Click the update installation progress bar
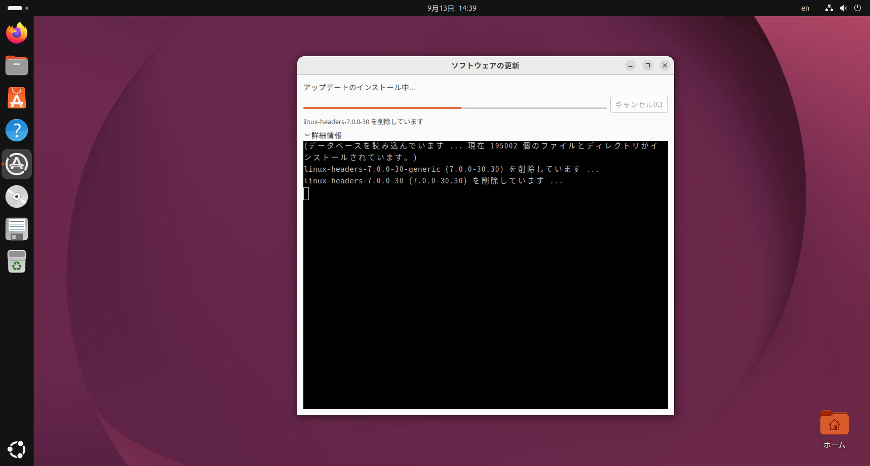The height and width of the screenshot is (466, 870). [x=455, y=108]
